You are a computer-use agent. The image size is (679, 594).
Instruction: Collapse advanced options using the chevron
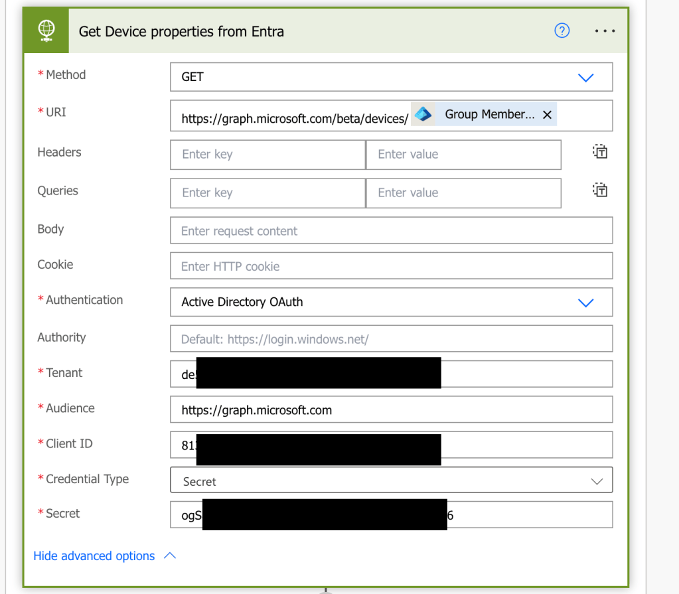[170, 556]
